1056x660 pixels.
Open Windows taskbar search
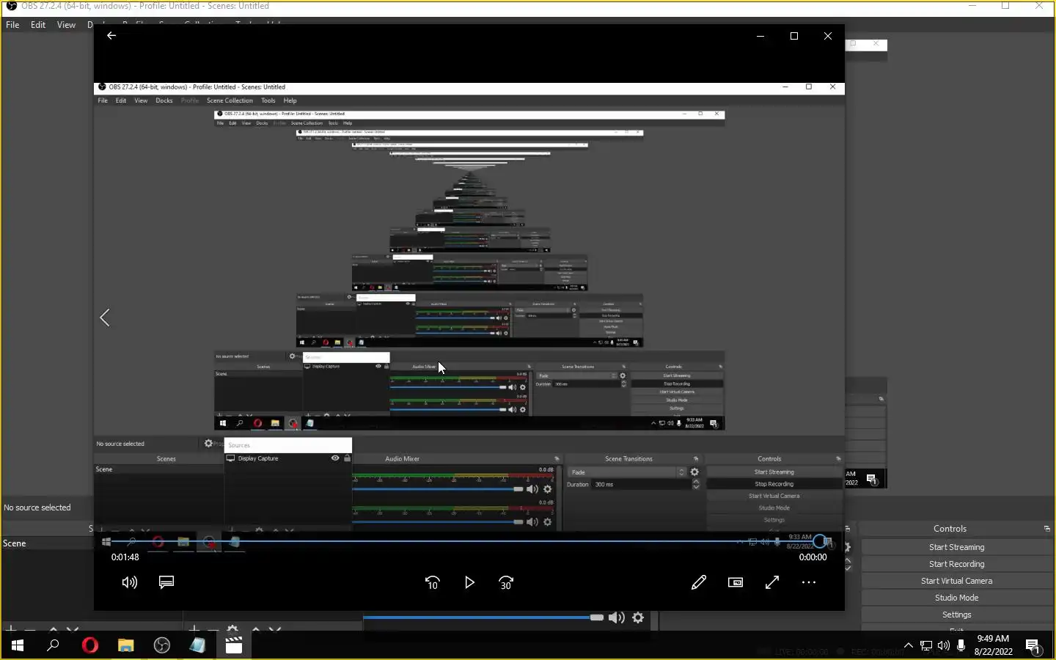coord(53,645)
